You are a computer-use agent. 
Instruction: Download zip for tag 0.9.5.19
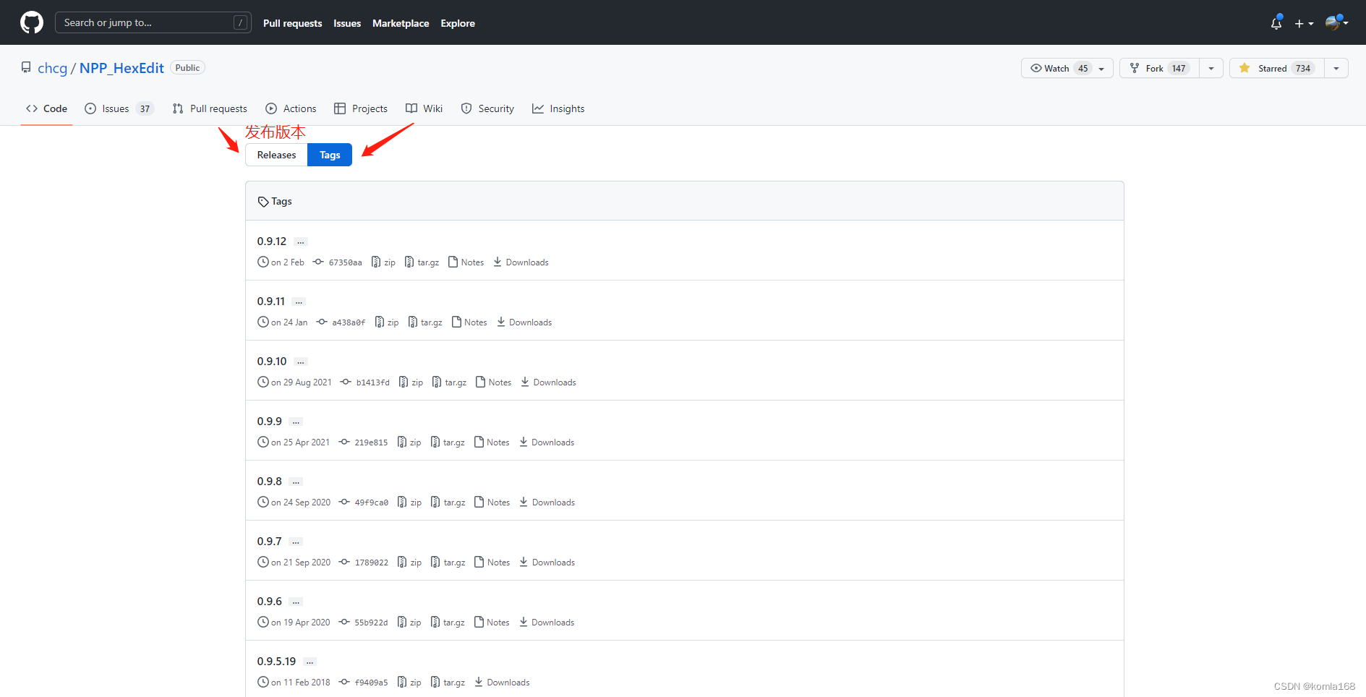(x=409, y=682)
